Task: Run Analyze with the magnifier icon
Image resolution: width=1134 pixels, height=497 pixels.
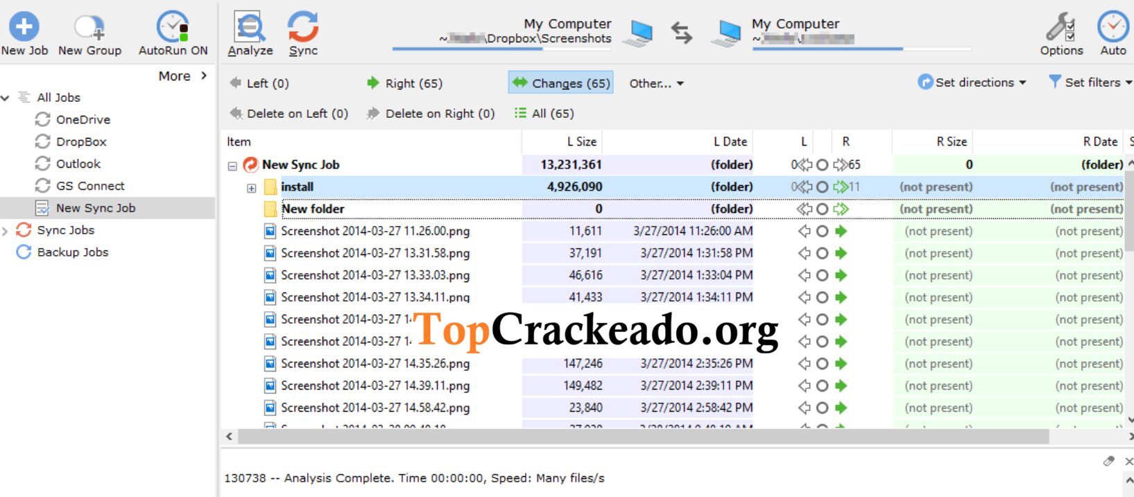Action: (x=250, y=28)
